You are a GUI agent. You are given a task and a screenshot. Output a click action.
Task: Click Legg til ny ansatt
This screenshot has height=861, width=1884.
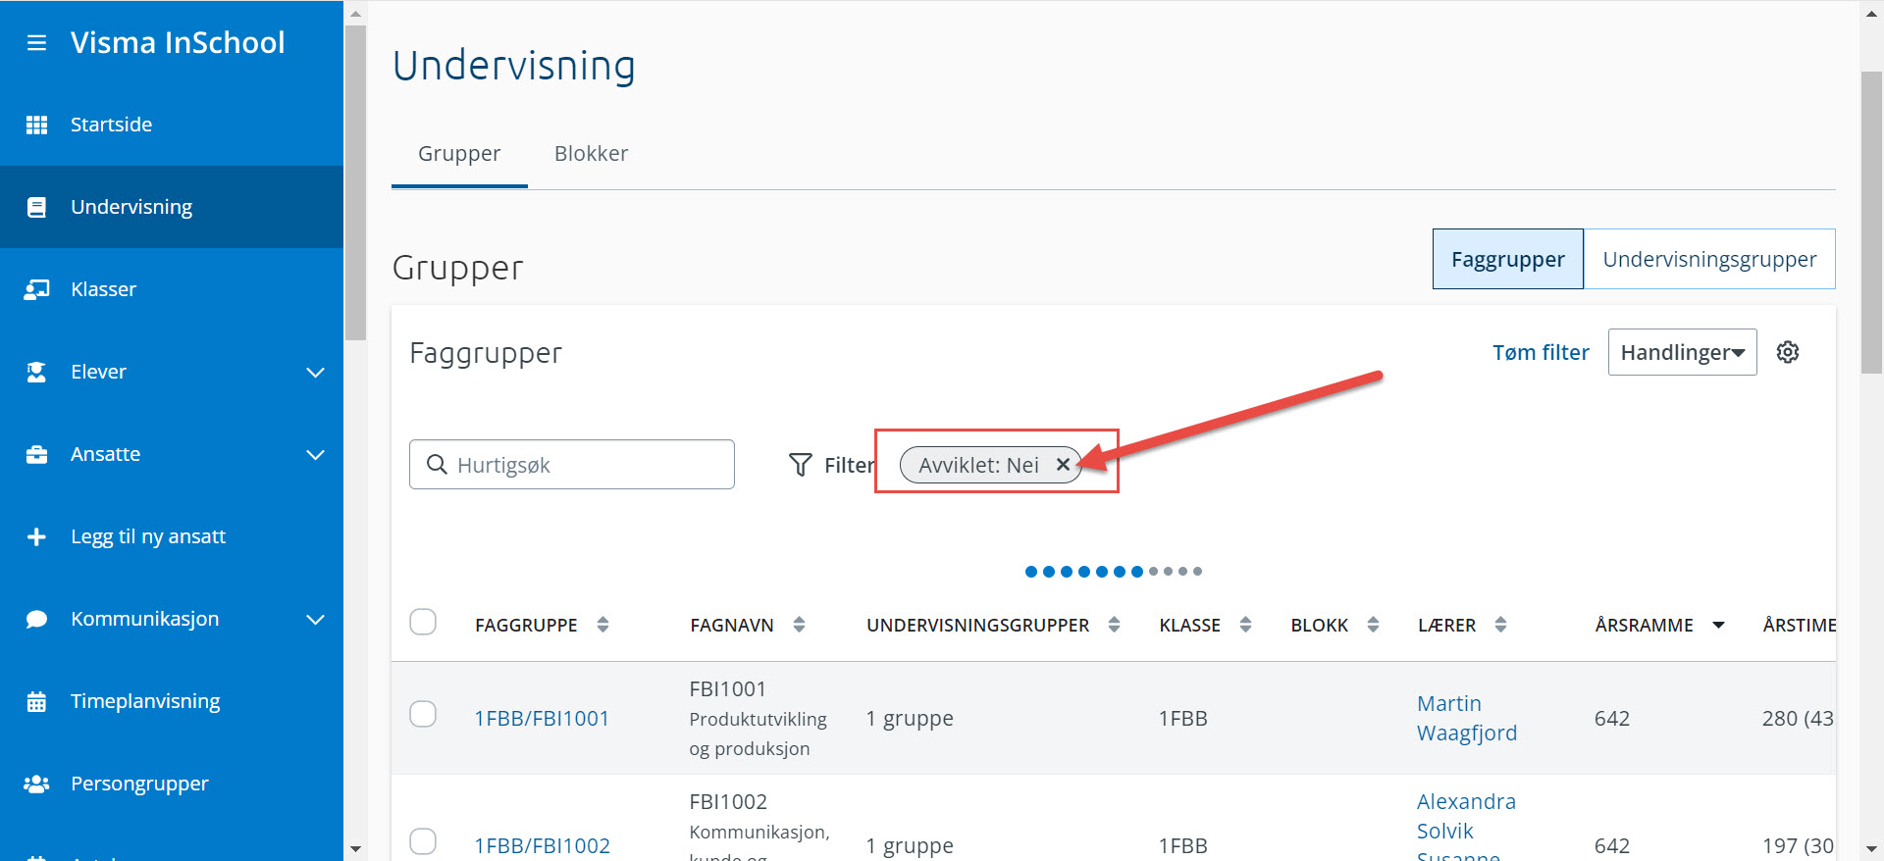(172, 536)
